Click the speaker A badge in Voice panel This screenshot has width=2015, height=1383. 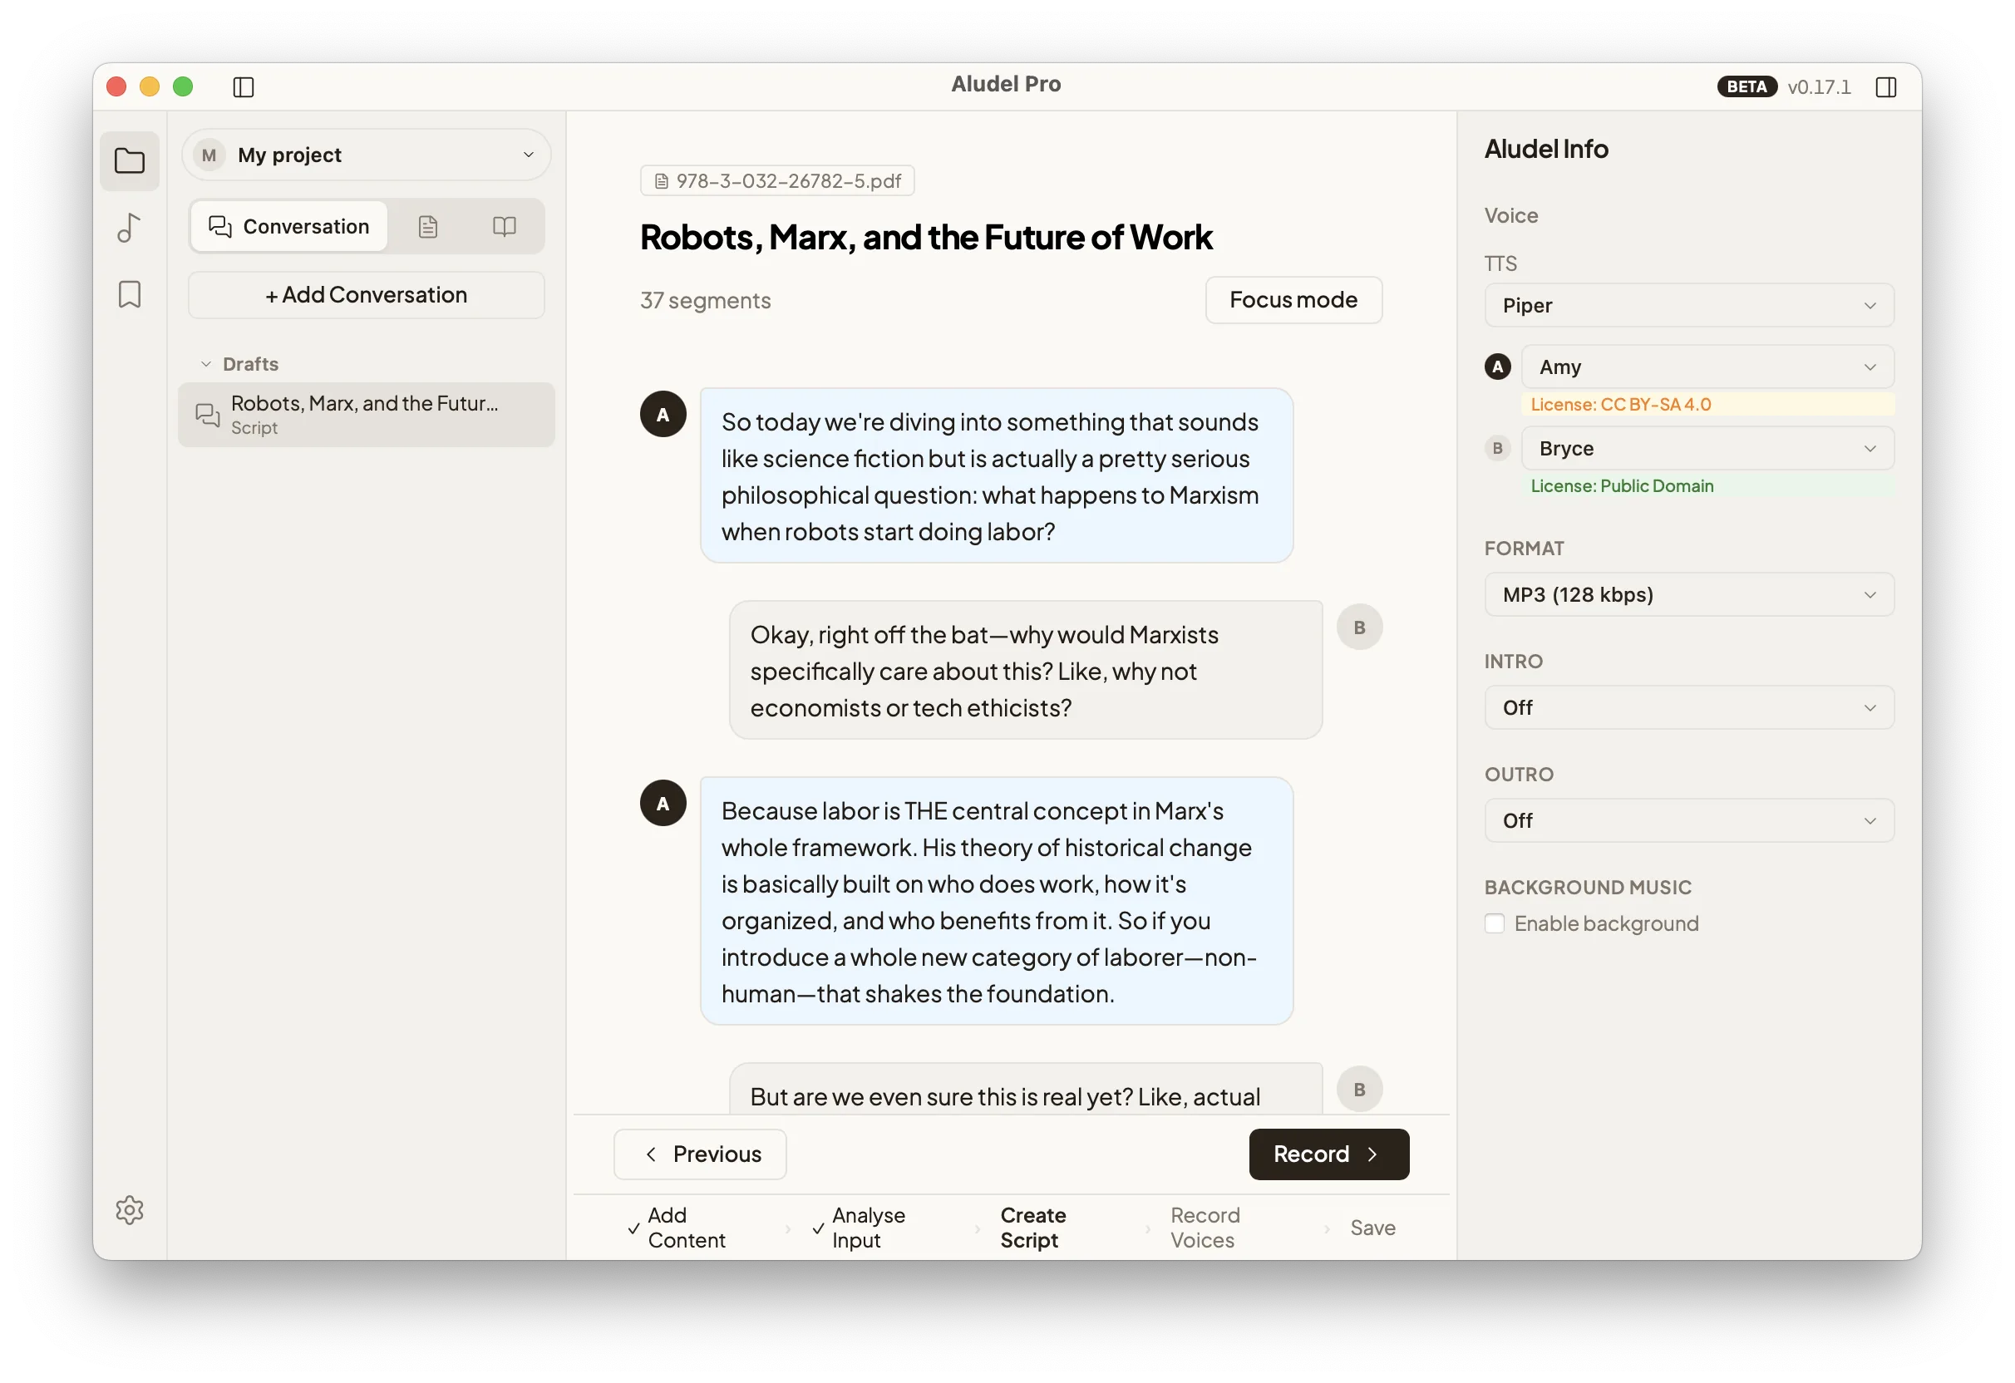(1497, 367)
